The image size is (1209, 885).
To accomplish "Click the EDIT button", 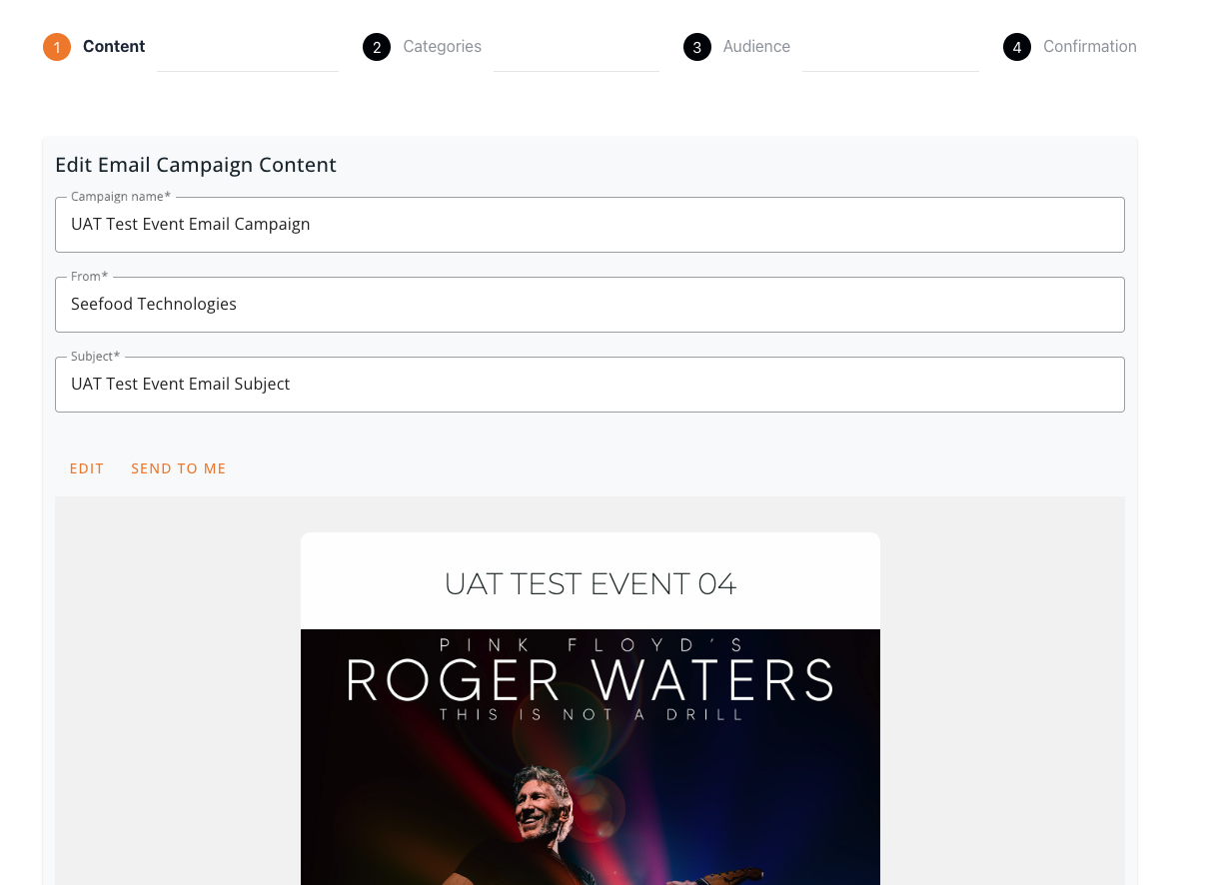I will (x=87, y=468).
